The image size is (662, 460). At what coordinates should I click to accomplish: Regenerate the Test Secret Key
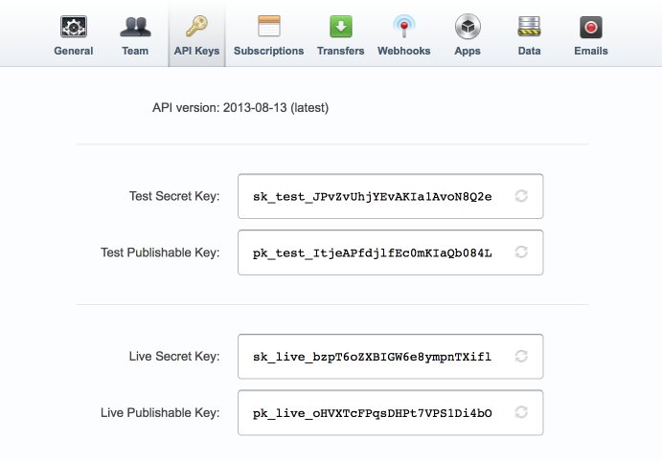[521, 197]
